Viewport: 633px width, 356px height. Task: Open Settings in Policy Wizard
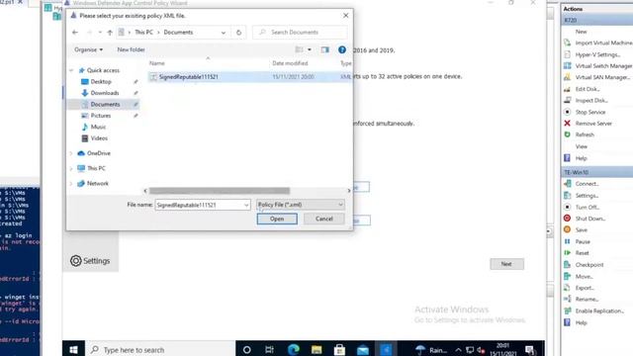pyautogui.click(x=90, y=261)
